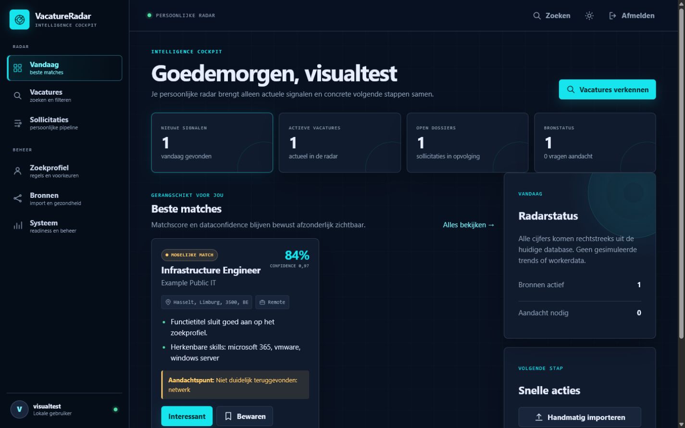Toggle the light/dark theme sun icon
The width and height of the screenshot is (685, 428).
point(589,16)
